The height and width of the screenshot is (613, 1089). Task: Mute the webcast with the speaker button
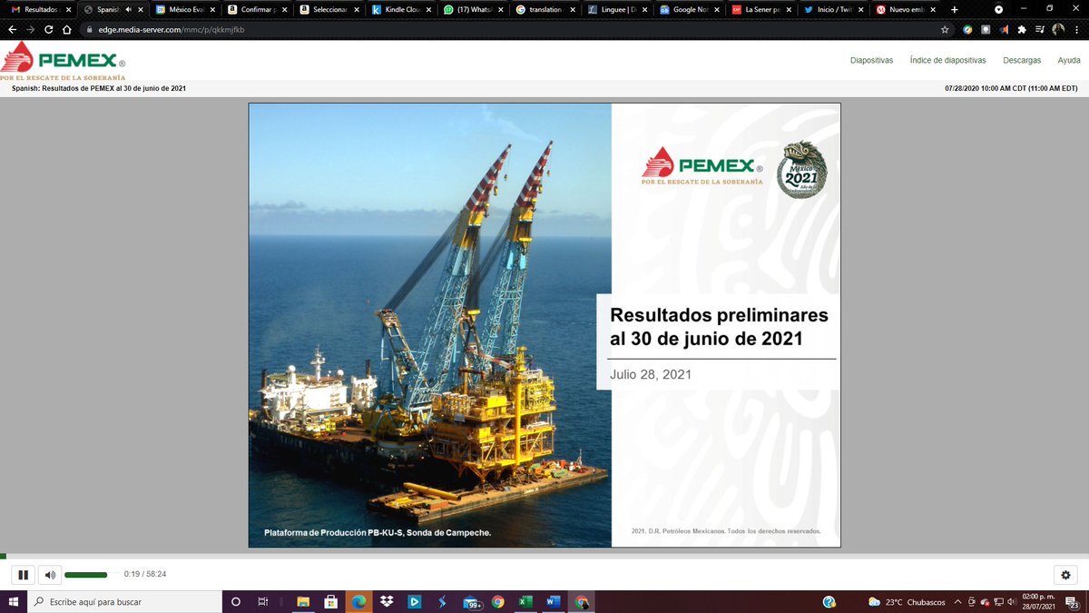50,575
